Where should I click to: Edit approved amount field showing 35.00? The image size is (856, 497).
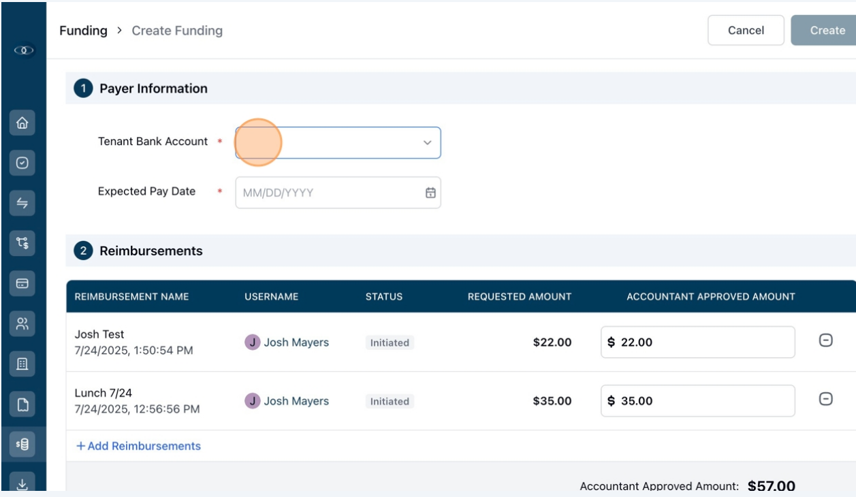pyautogui.click(x=697, y=401)
